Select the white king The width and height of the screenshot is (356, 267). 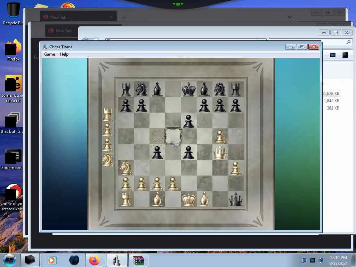[188, 199]
